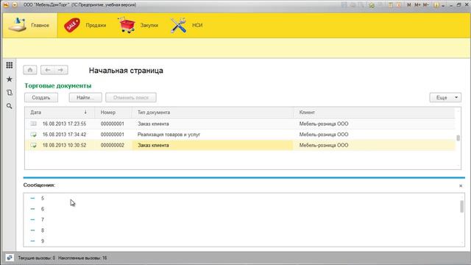Select date 18.08.2013 10:30:52
The image size is (471, 265).
tap(64, 145)
